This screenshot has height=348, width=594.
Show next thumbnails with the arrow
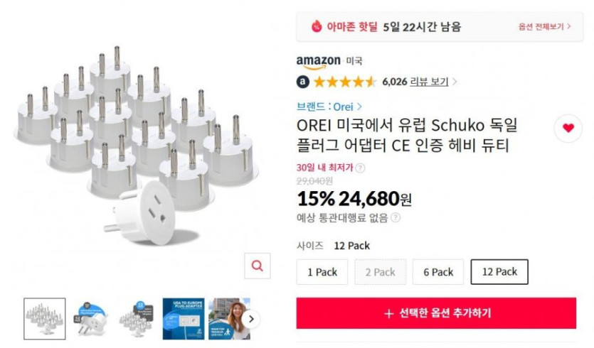(250, 319)
